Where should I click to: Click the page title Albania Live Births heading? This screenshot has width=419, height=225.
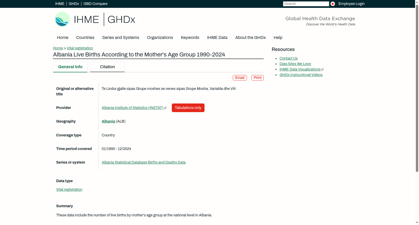click(x=139, y=55)
